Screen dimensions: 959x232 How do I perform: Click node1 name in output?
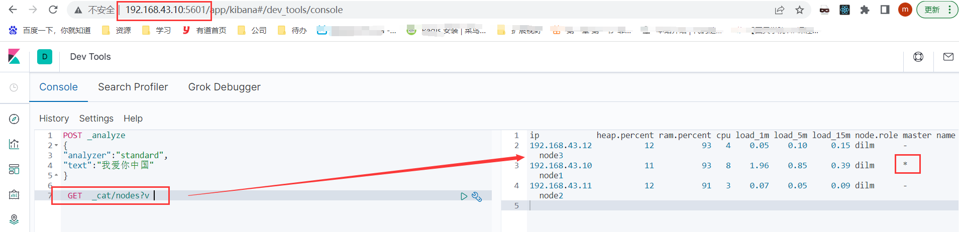[x=551, y=175]
